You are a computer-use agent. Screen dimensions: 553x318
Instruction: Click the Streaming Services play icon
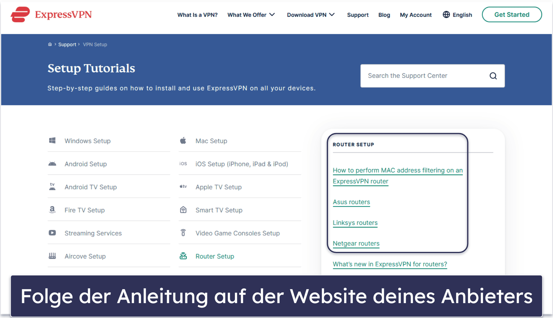pyautogui.click(x=52, y=233)
